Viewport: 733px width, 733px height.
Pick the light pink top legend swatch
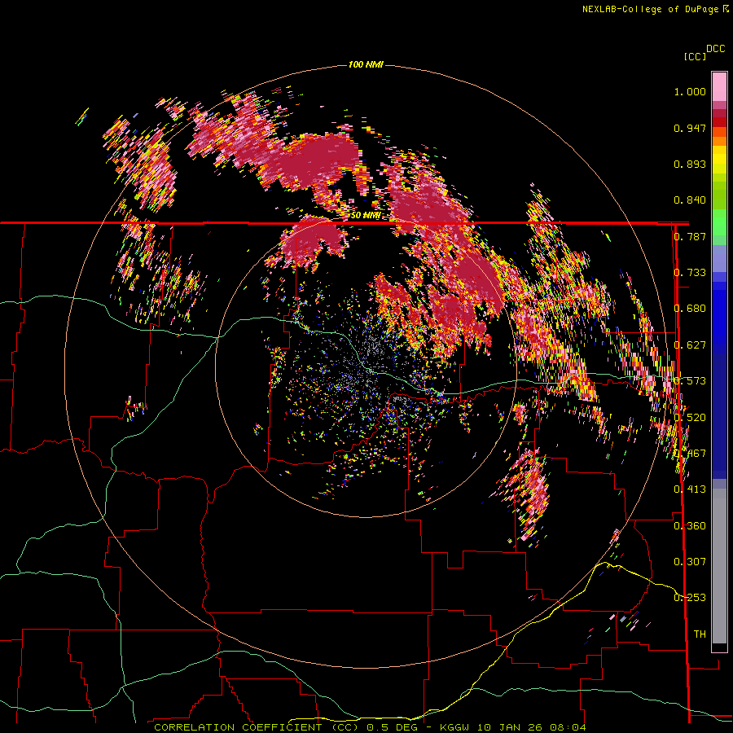tap(719, 87)
